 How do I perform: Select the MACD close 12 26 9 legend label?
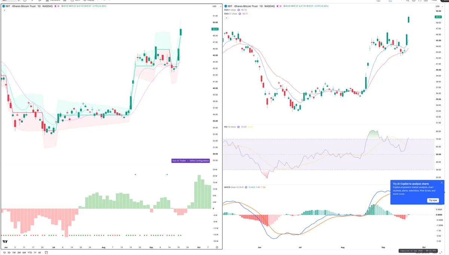[x=235, y=187]
